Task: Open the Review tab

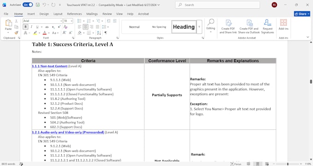Action: (x=107, y=14)
